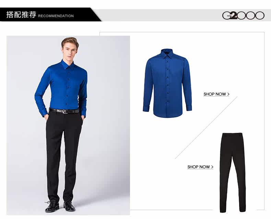Click the waistband of the product trousers
Viewport: 271px width, 219px height.
pyautogui.click(x=233, y=135)
